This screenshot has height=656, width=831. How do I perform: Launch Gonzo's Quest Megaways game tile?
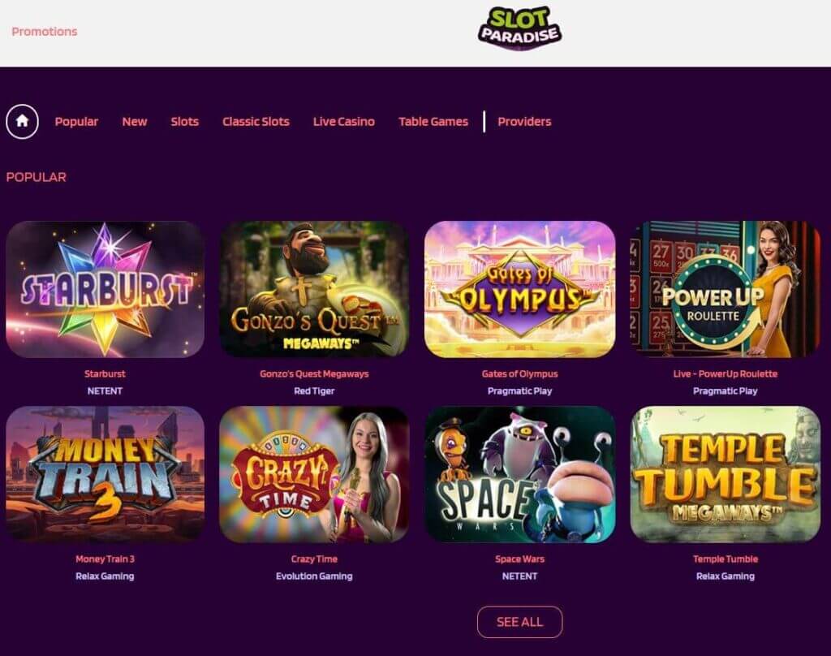(314, 289)
